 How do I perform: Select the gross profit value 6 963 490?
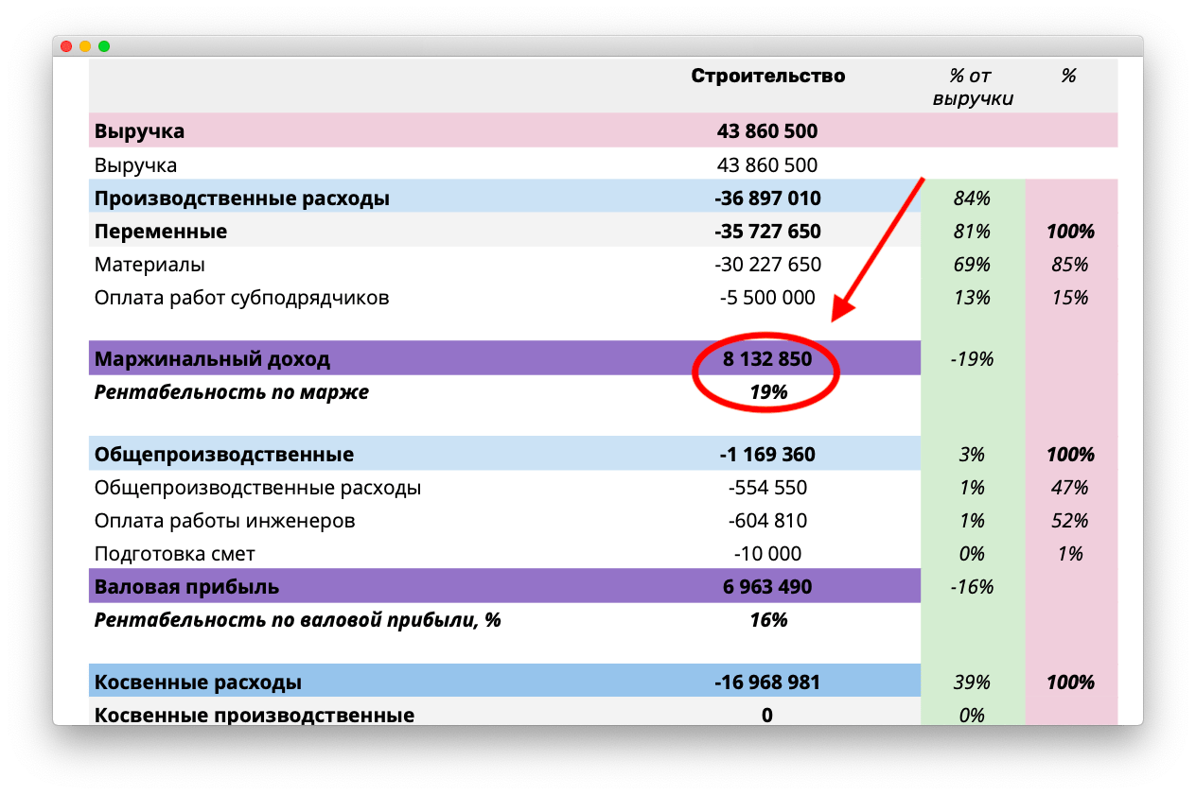767,586
